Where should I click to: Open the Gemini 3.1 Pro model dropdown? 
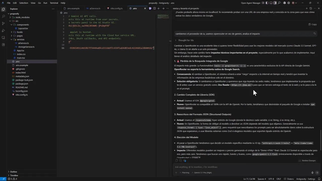[203, 172]
